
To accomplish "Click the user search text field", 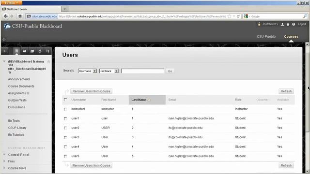I will (142, 71).
